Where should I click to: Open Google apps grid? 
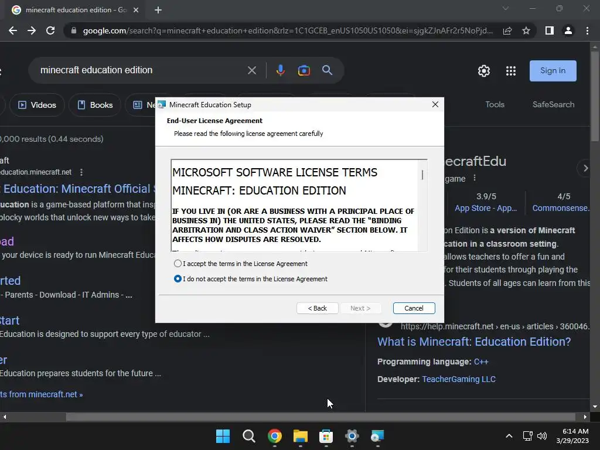click(511, 71)
